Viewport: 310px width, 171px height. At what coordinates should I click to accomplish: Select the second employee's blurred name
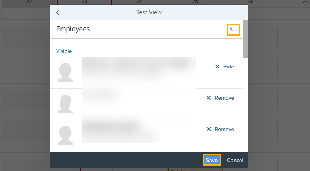[x=100, y=94]
